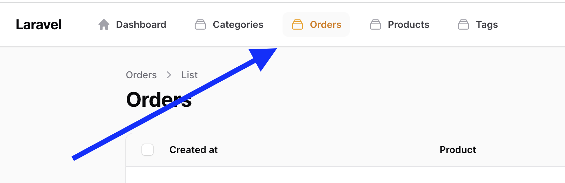Screen dimensions: 565x183
Task: Click the blue arrow annotation head
Action: click(264, 58)
